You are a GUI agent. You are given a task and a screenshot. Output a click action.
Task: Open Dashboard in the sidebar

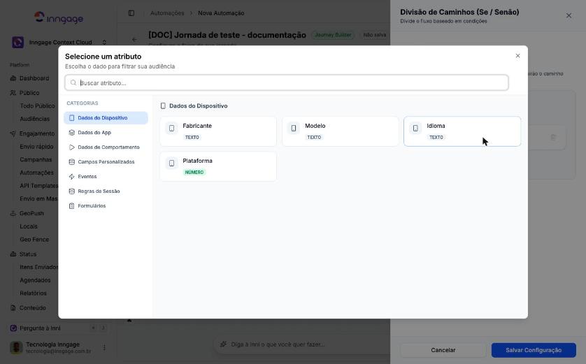(x=34, y=78)
